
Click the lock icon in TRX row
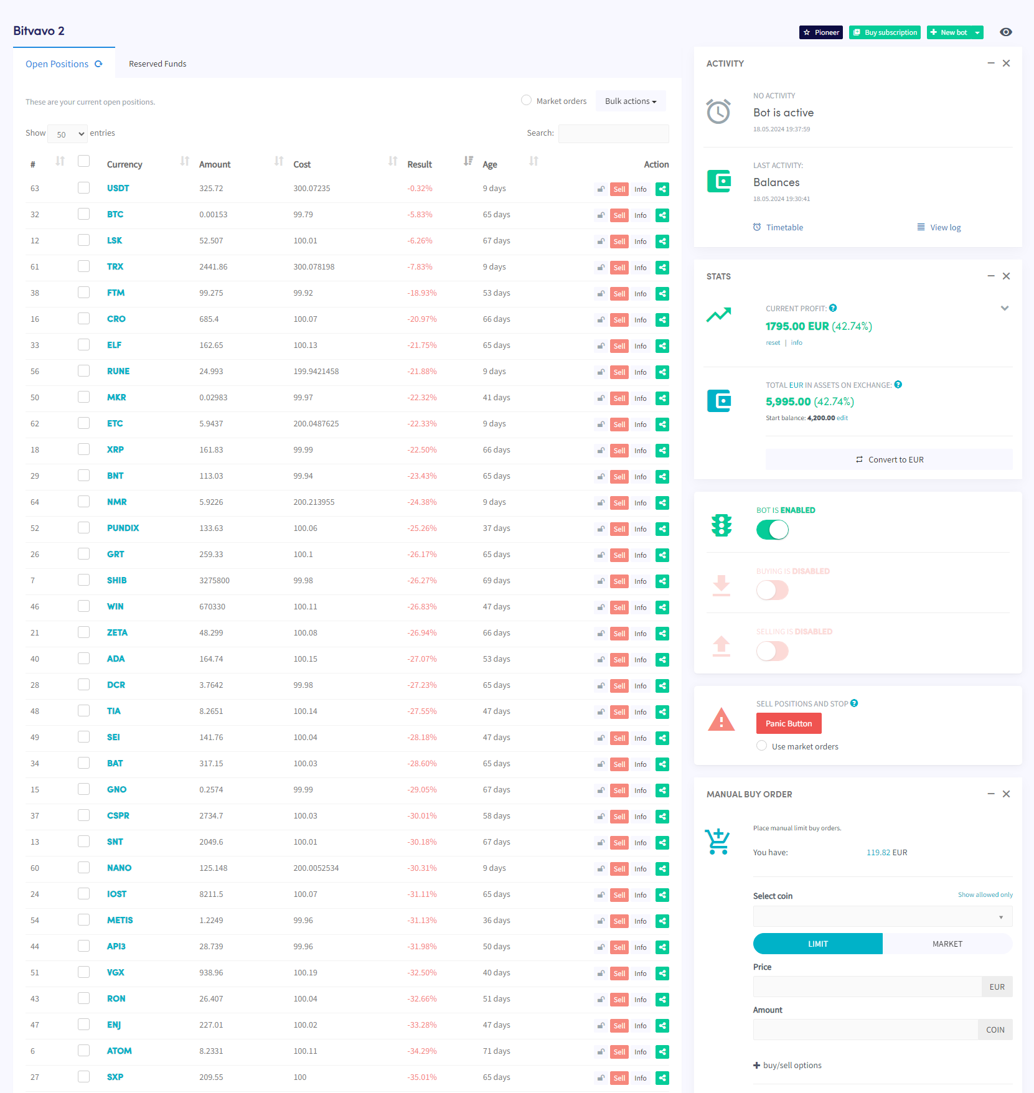(601, 268)
